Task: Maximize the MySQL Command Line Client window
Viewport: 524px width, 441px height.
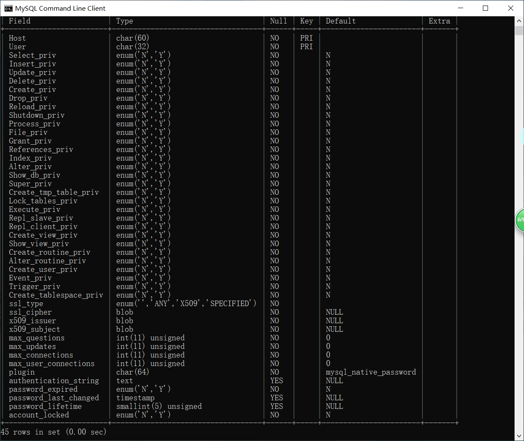Action: click(485, 8)
